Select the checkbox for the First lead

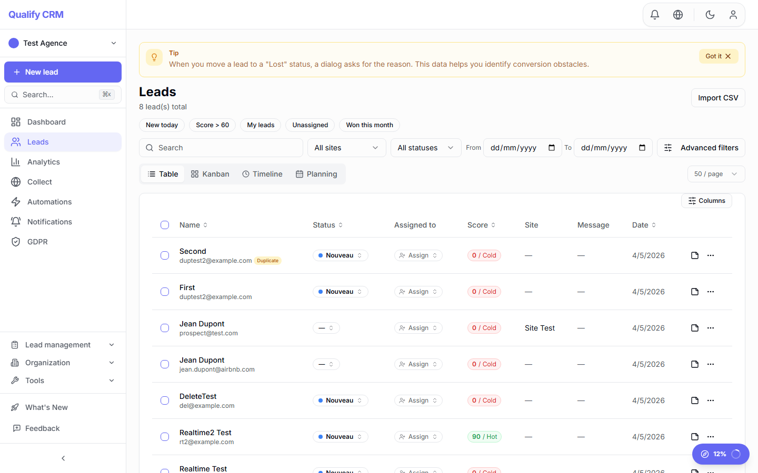(164, 291)
